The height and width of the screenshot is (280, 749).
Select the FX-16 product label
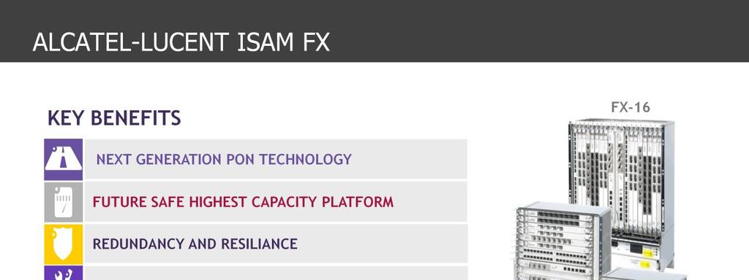pos(631,108)
